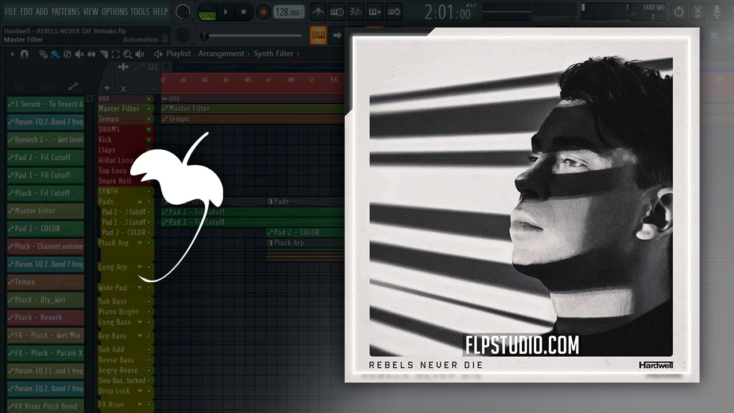
Task: Click the song position slider
Action: point(252,36)
